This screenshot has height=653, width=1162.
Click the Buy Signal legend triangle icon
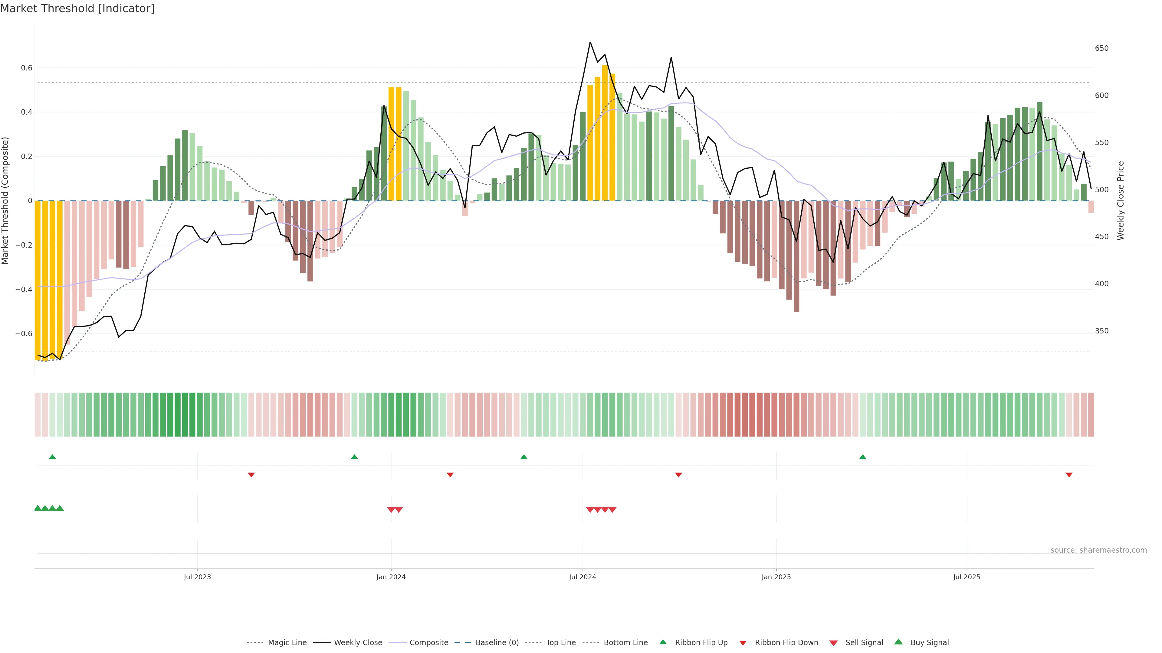898,642
